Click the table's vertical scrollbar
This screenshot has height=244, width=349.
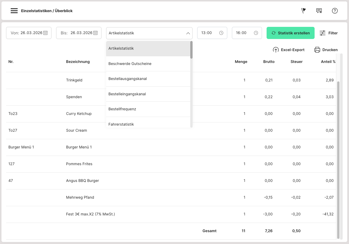point(338,159)
